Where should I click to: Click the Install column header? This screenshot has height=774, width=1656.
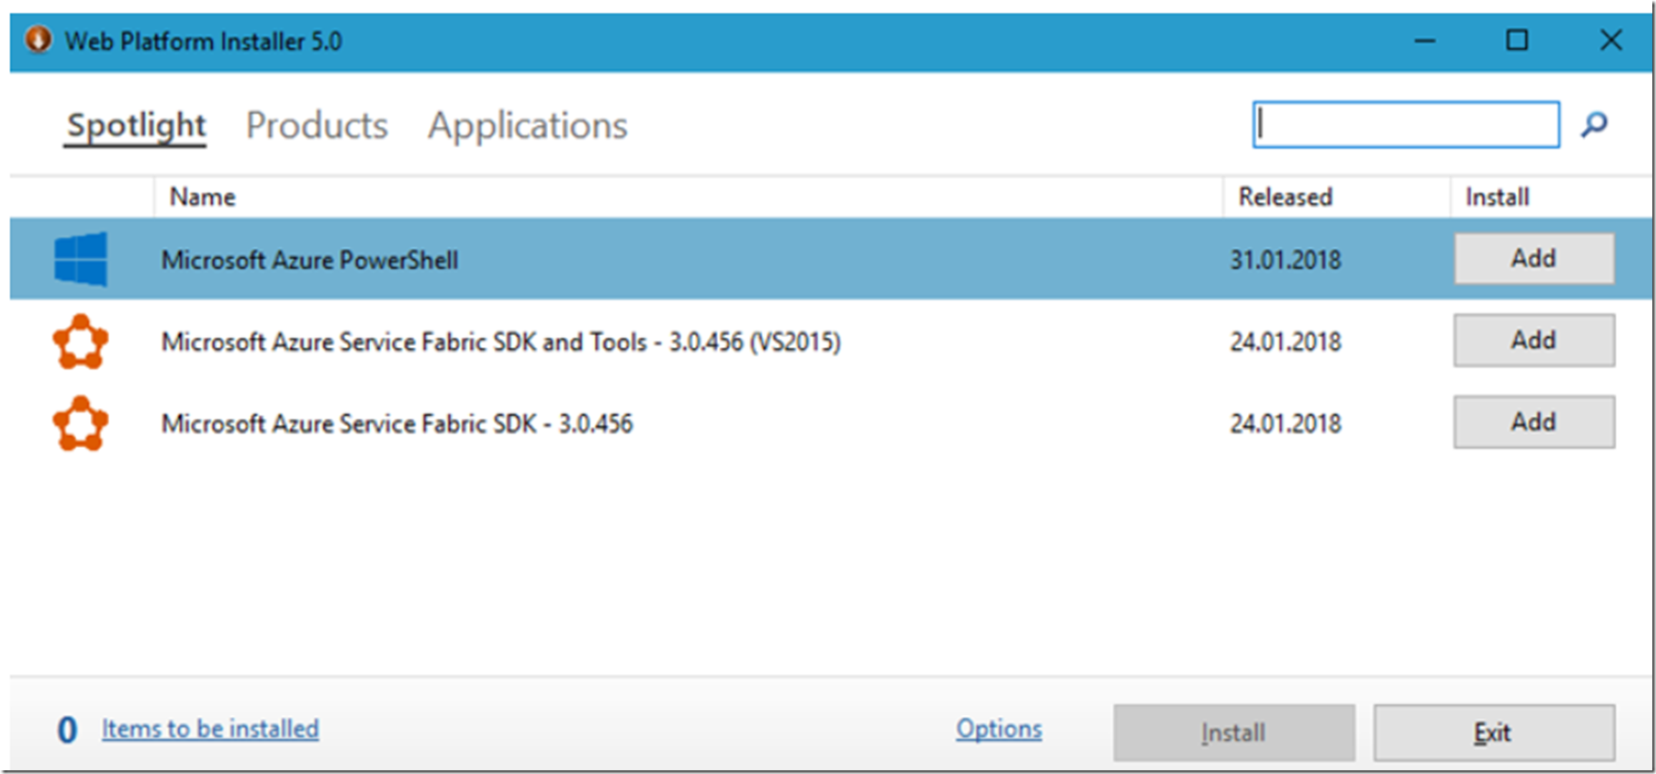coord(1497,197)
